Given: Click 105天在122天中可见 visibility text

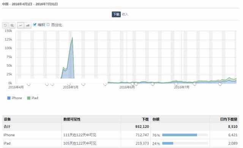Looking at the screenshot, I should [80, 143].
